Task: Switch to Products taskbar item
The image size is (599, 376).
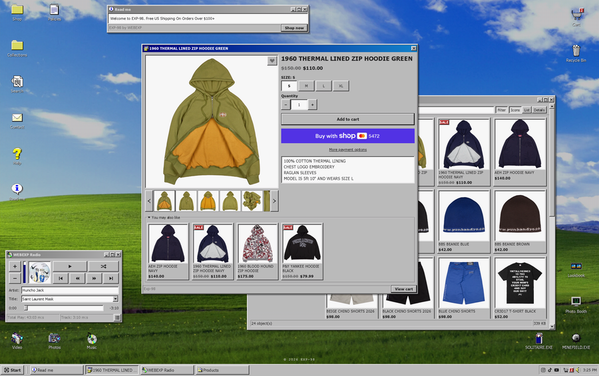Action: tap(222, 370)
